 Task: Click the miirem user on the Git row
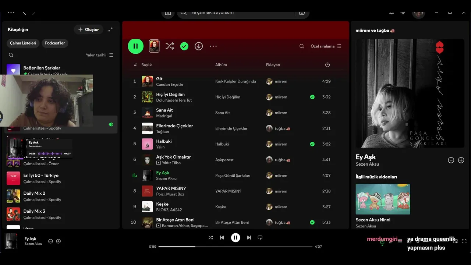pos(281,81)
